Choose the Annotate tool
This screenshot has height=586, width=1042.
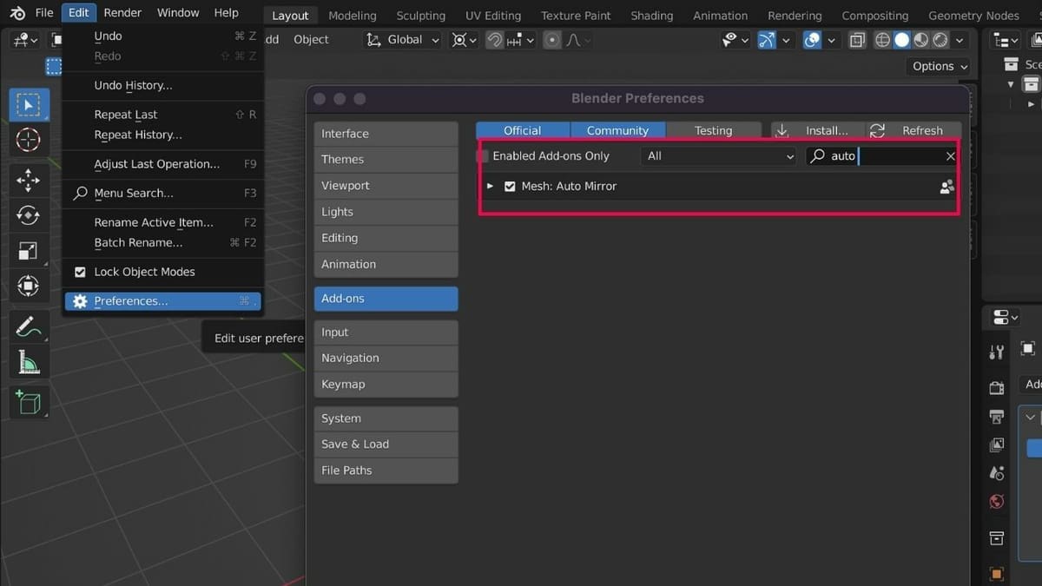[29, 326]
